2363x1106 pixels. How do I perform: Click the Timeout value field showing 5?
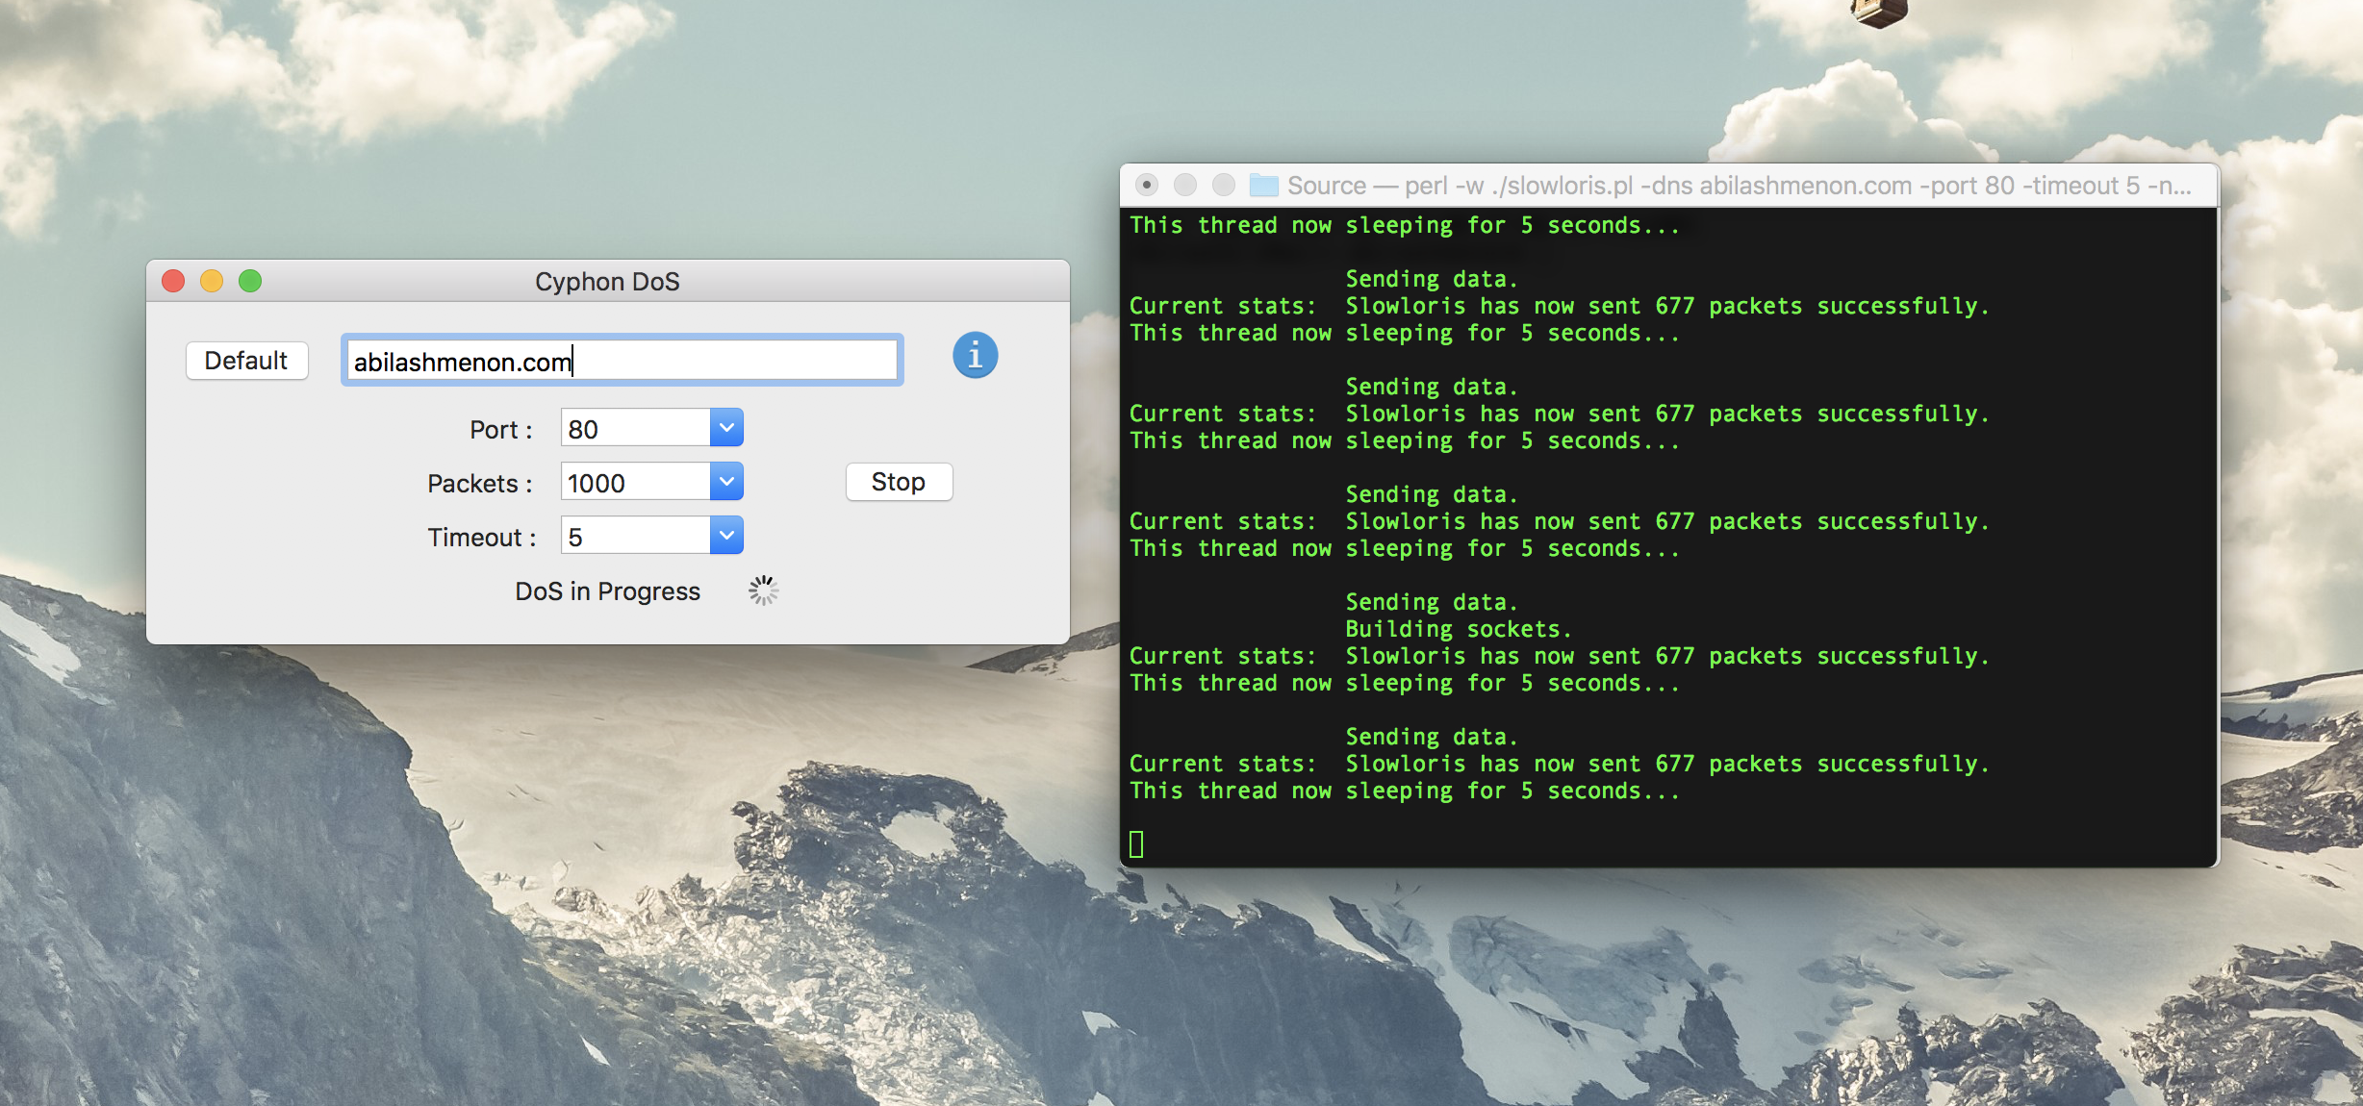[x=635, y=536]
